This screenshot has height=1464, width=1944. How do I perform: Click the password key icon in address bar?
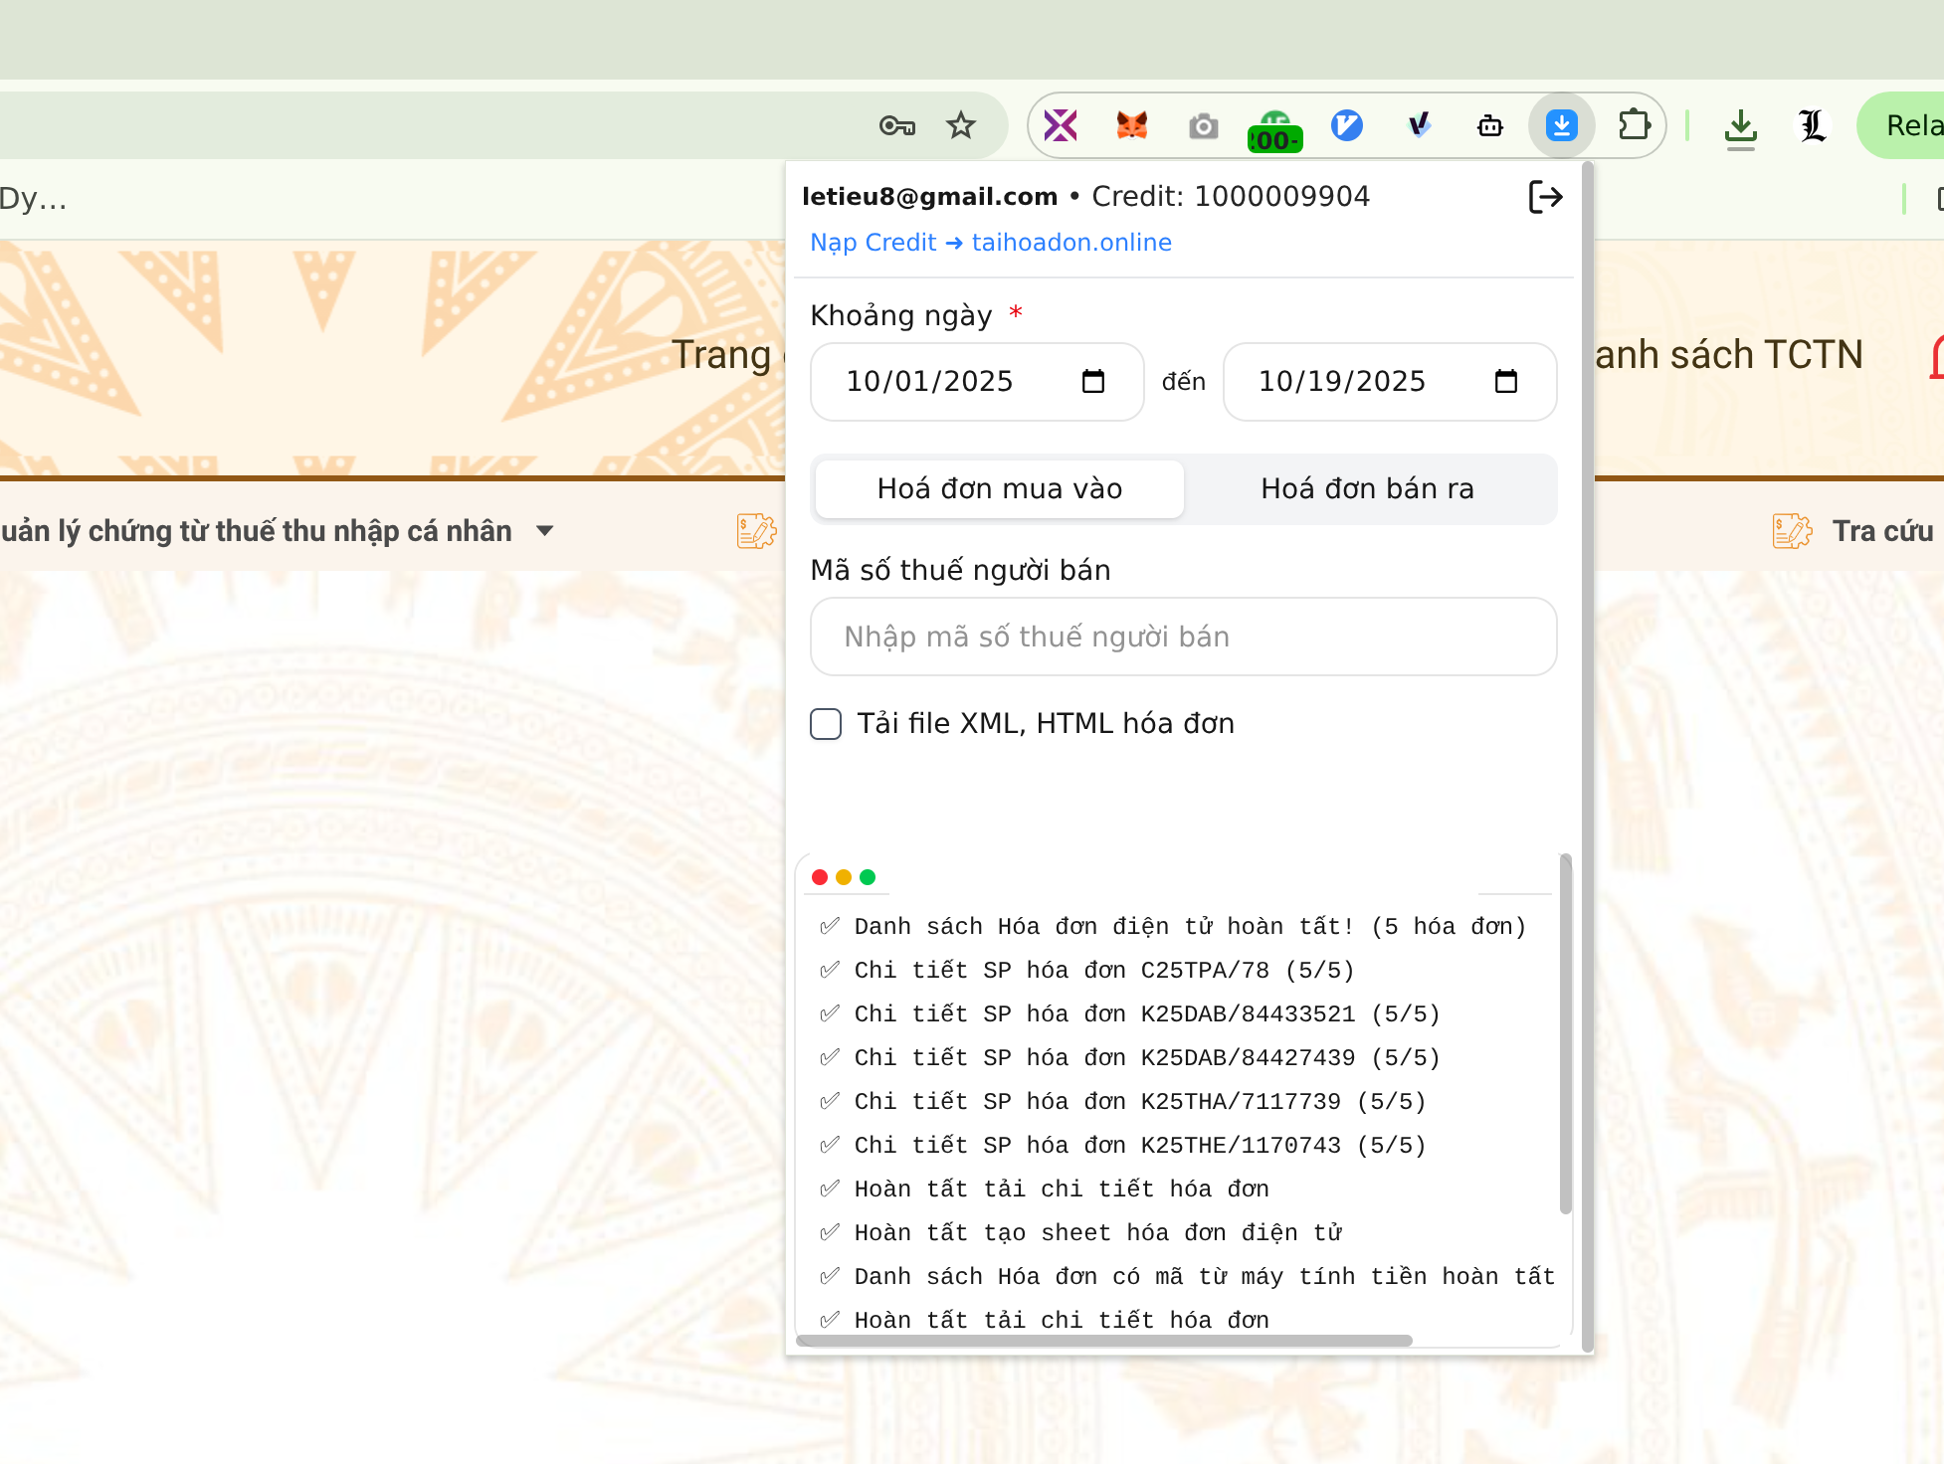(x=897, y=125)
